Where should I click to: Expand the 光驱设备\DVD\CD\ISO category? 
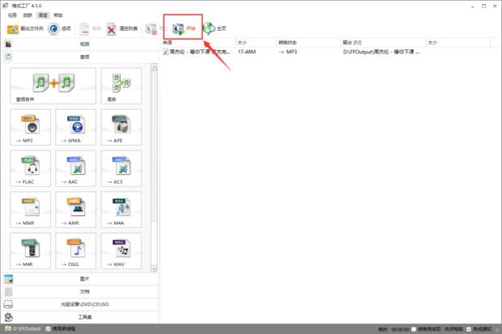coord(85,304)
